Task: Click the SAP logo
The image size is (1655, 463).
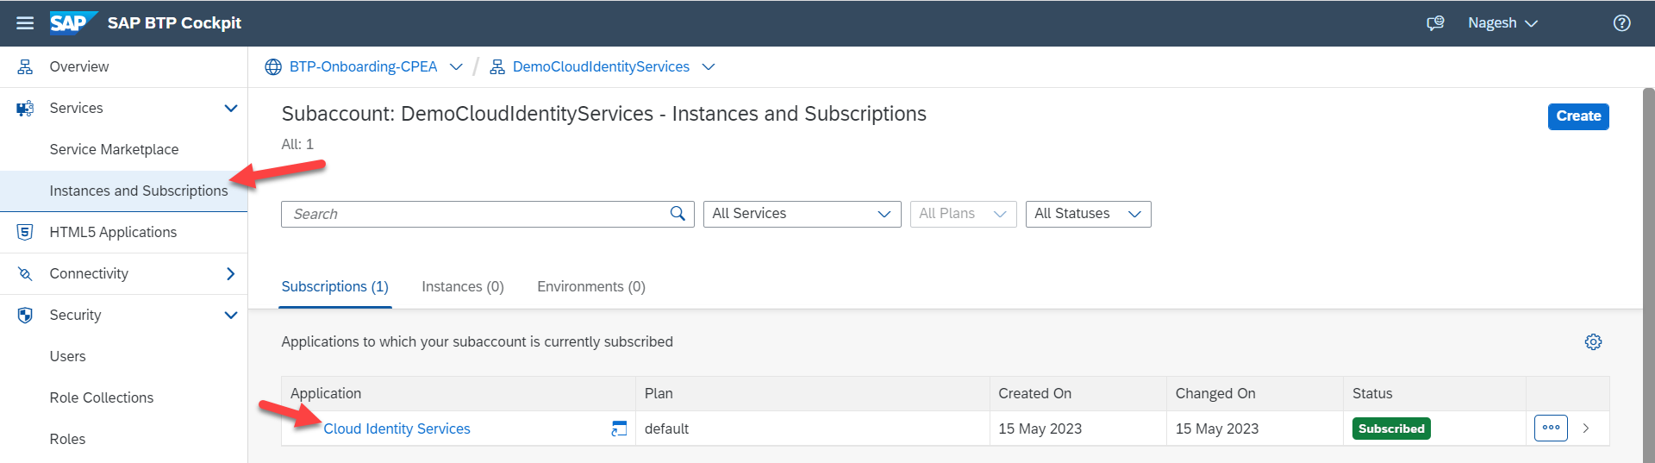Action: click(72, 22)
